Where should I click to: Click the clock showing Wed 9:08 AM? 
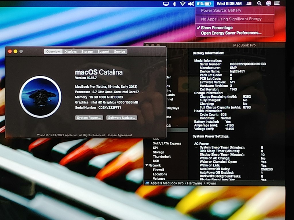(229, 3)
